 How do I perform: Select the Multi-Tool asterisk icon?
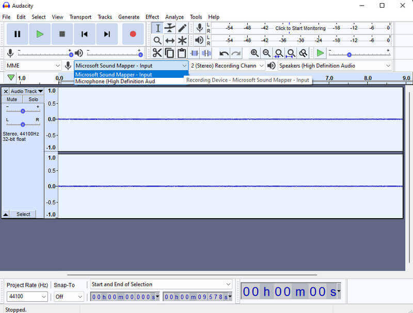[182, 41]
